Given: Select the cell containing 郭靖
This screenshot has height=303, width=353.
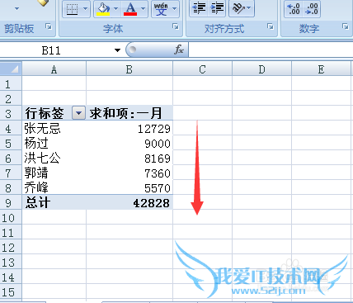Looking at the screenshot, I should click(x=54, y=173).
